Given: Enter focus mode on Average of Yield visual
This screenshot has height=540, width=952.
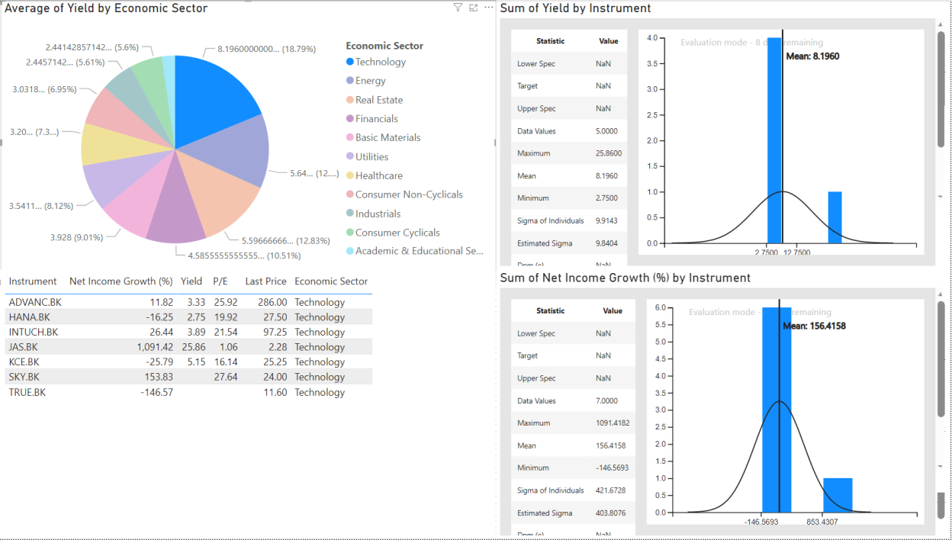Looking at the screenshot, I should click(x=473, y=7).
